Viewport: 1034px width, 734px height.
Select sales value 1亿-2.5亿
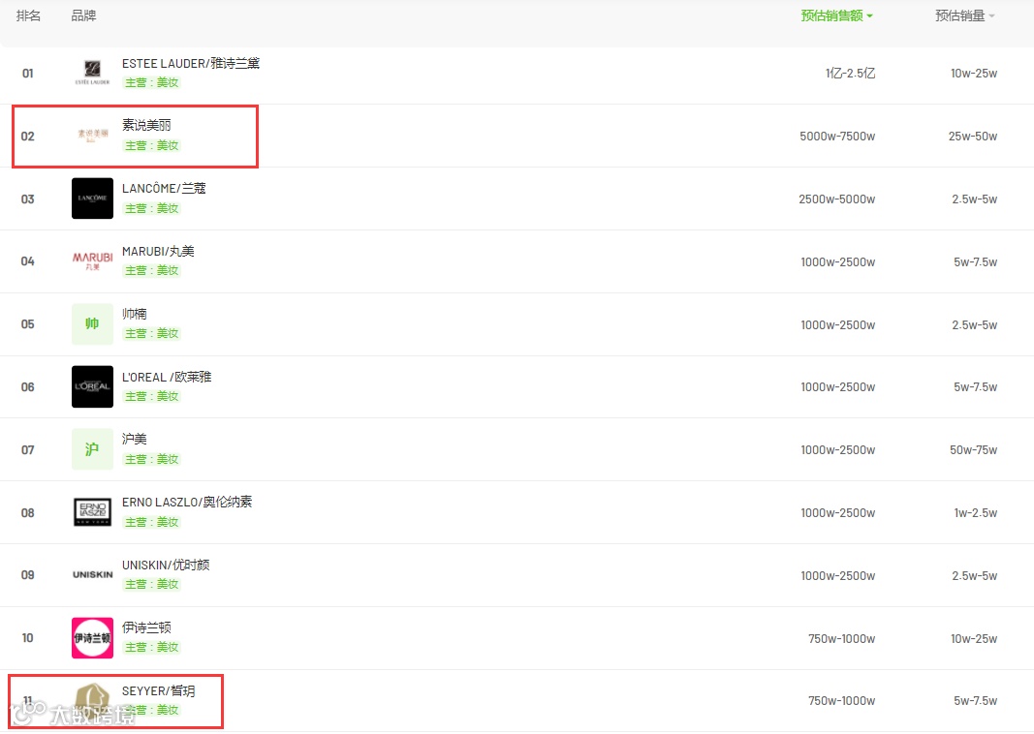[850, 74]
